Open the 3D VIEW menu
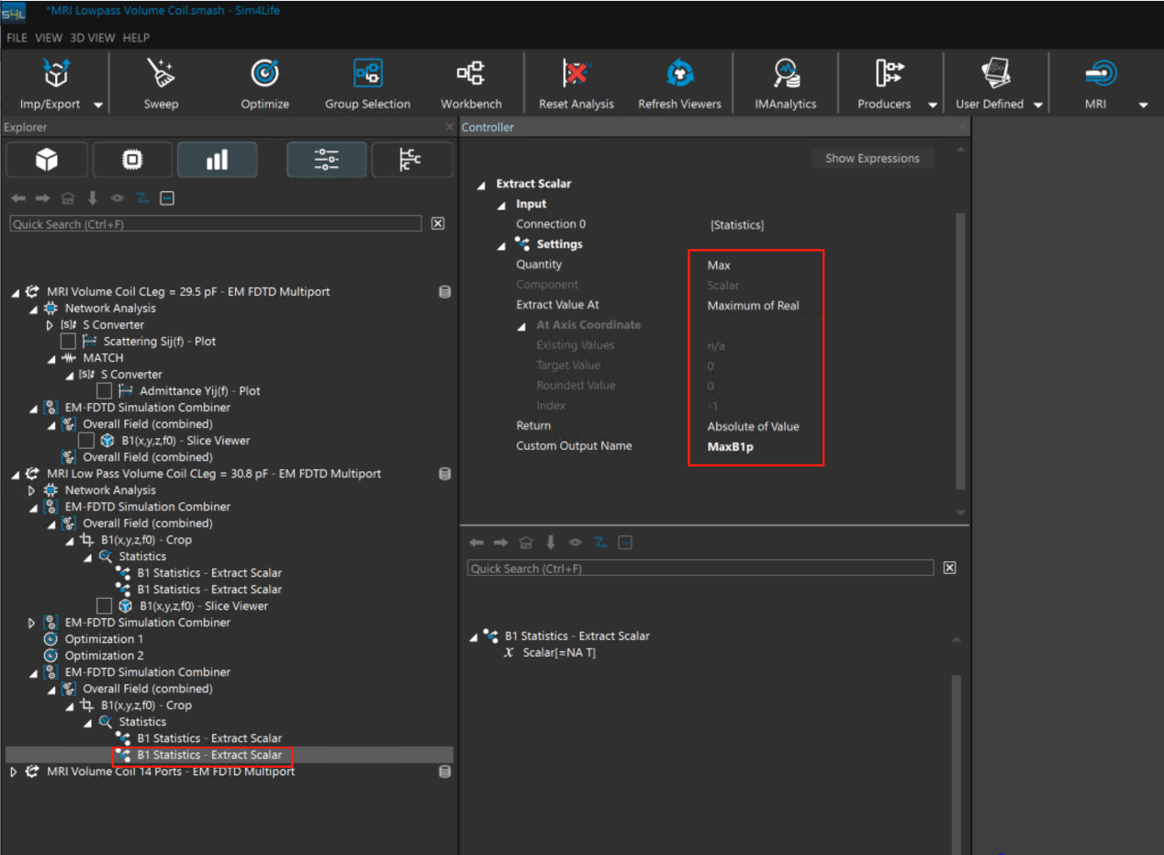 (92, 38)
